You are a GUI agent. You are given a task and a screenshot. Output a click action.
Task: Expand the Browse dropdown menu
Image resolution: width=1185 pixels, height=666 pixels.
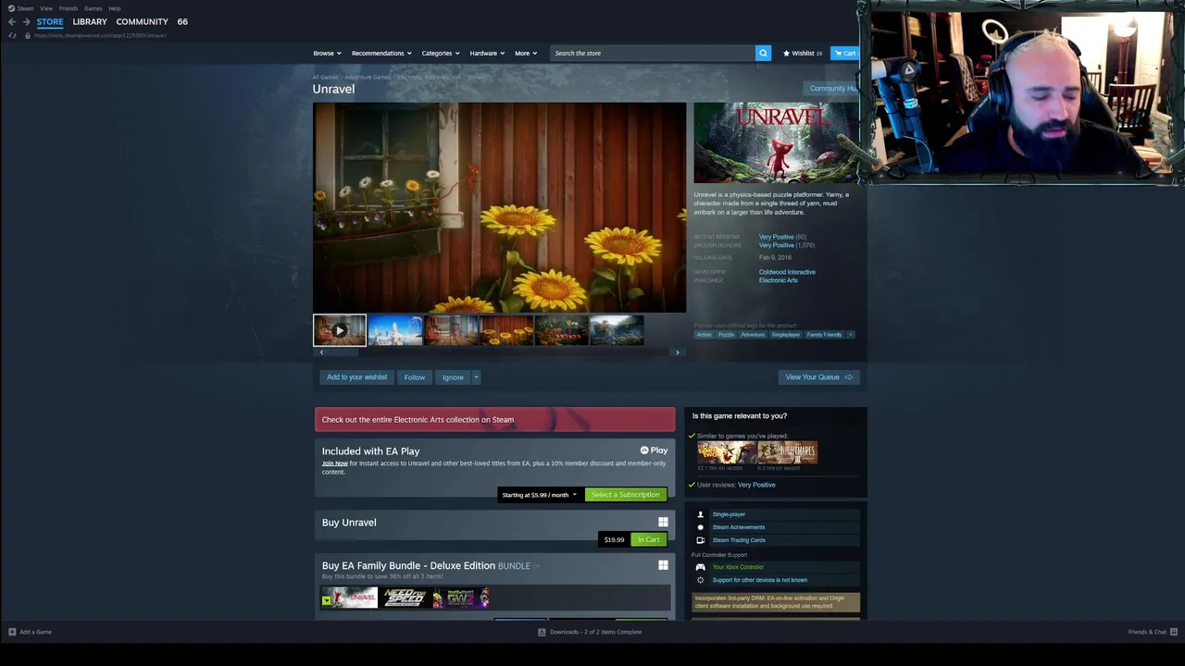(x=327, y=53)
